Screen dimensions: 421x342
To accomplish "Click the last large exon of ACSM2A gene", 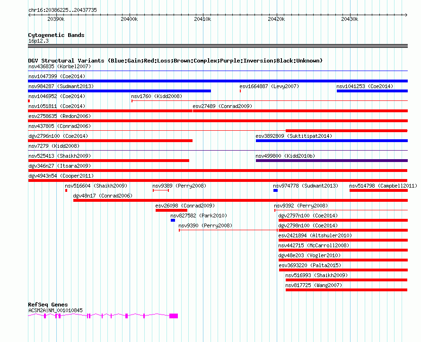I will click(174, 316).
